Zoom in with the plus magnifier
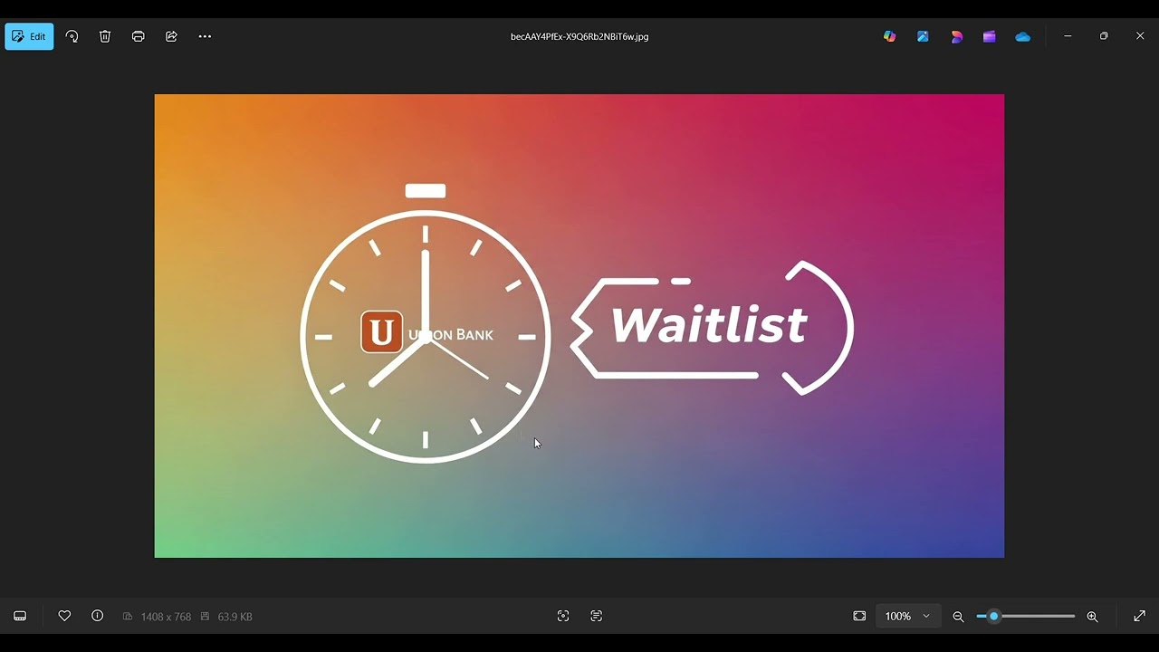Viewport: 1159px width, 652px height. pos(1092,617)
